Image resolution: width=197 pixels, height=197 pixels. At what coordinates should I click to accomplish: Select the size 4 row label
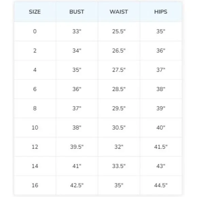pos(35,70)
